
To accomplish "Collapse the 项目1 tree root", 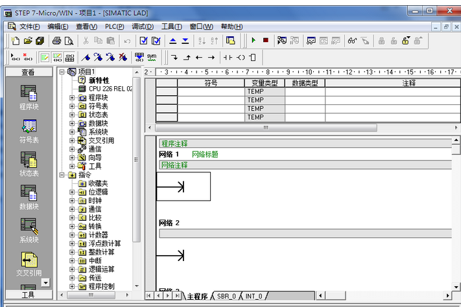I will [62, 72].
